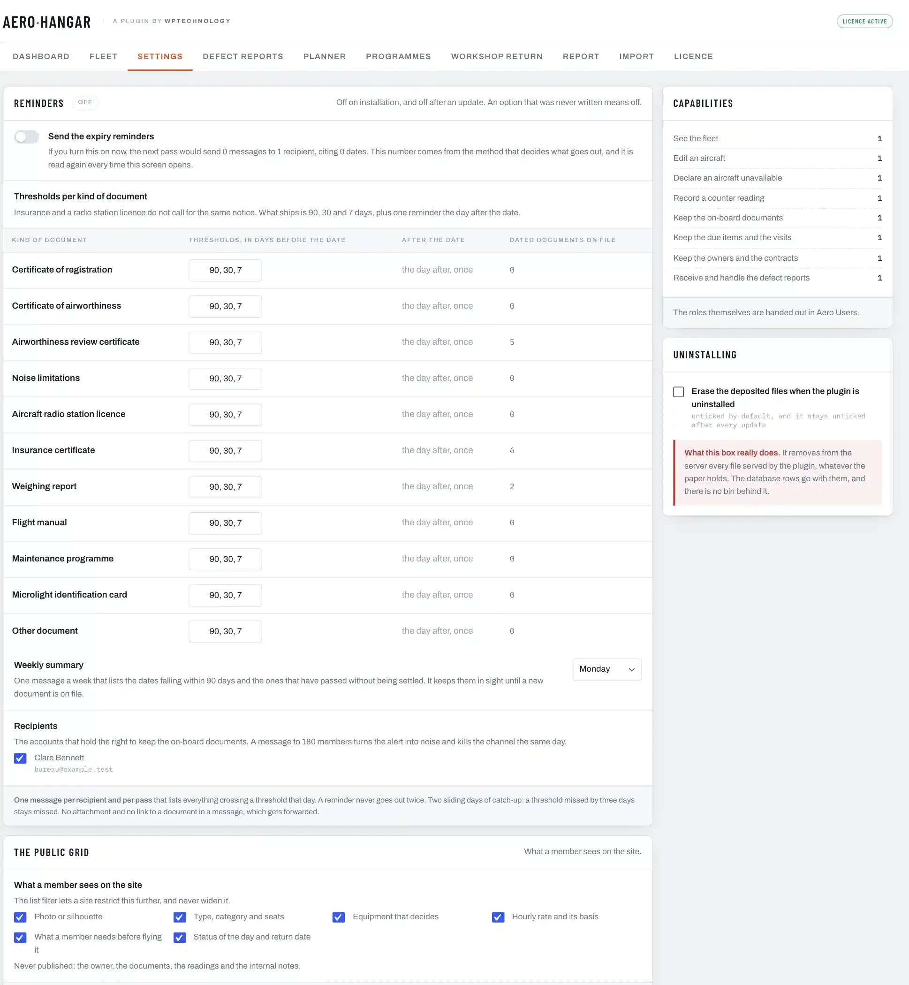This screenshot has height=985, width=909.
Task: Click the Aero·Hangar logo
Action: (x=47, y=22)
